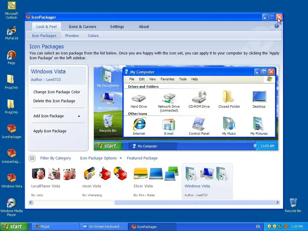
Task: Switch to On-Screen Keyboard taskbar button
Action: pos(104,226)
